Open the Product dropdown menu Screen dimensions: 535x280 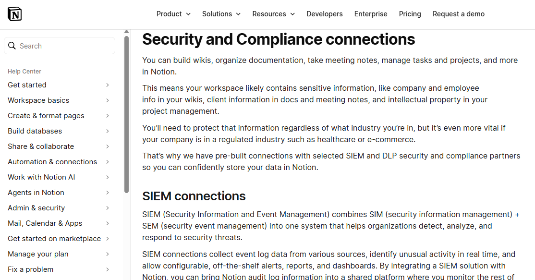(x=173, y=14)
